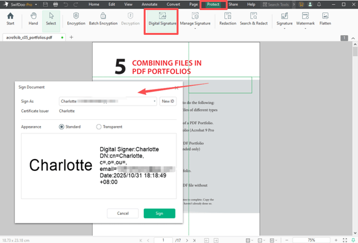Jump to the last page
The width and height of the screenshot is (358, 243).
[194, 240]
